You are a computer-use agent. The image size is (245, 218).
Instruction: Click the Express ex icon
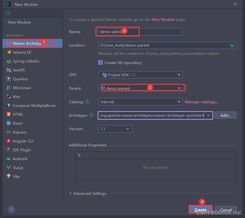click(x=9, y=132)
